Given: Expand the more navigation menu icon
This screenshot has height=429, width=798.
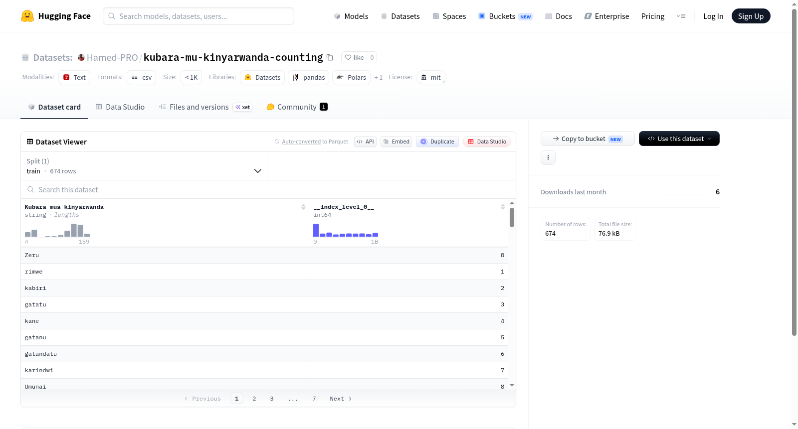Looking at the screenshot, I should 681,16.
